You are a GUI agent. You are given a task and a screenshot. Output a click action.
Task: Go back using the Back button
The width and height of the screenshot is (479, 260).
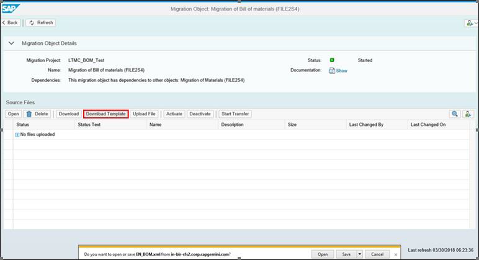click(11, 23)
